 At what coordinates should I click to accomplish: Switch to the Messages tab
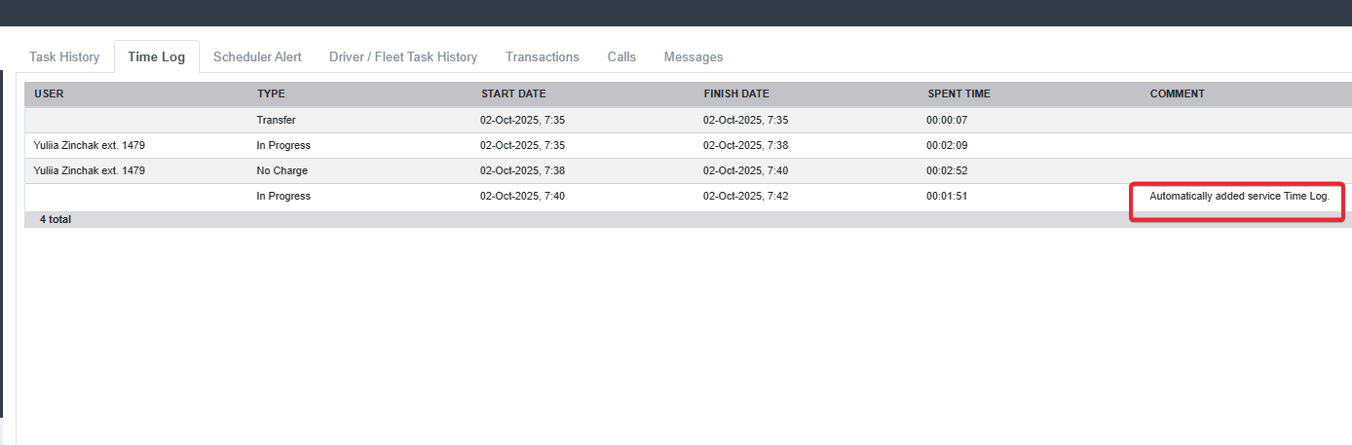694,56
